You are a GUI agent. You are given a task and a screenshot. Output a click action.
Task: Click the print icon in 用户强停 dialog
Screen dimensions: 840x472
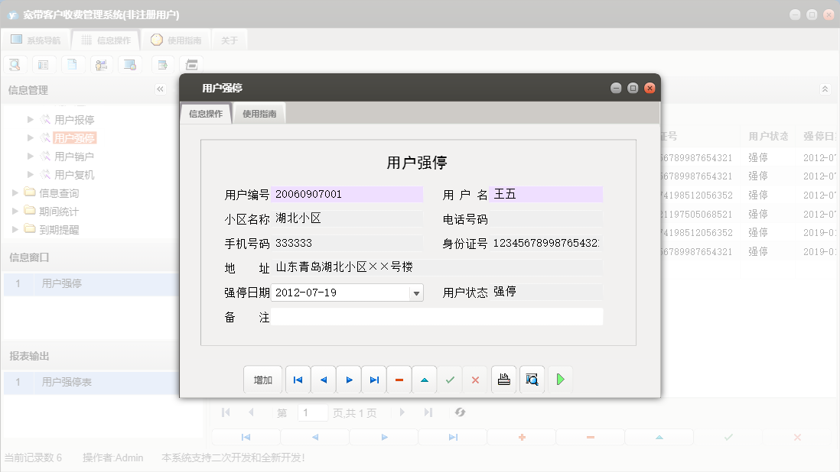coord(503,380)
